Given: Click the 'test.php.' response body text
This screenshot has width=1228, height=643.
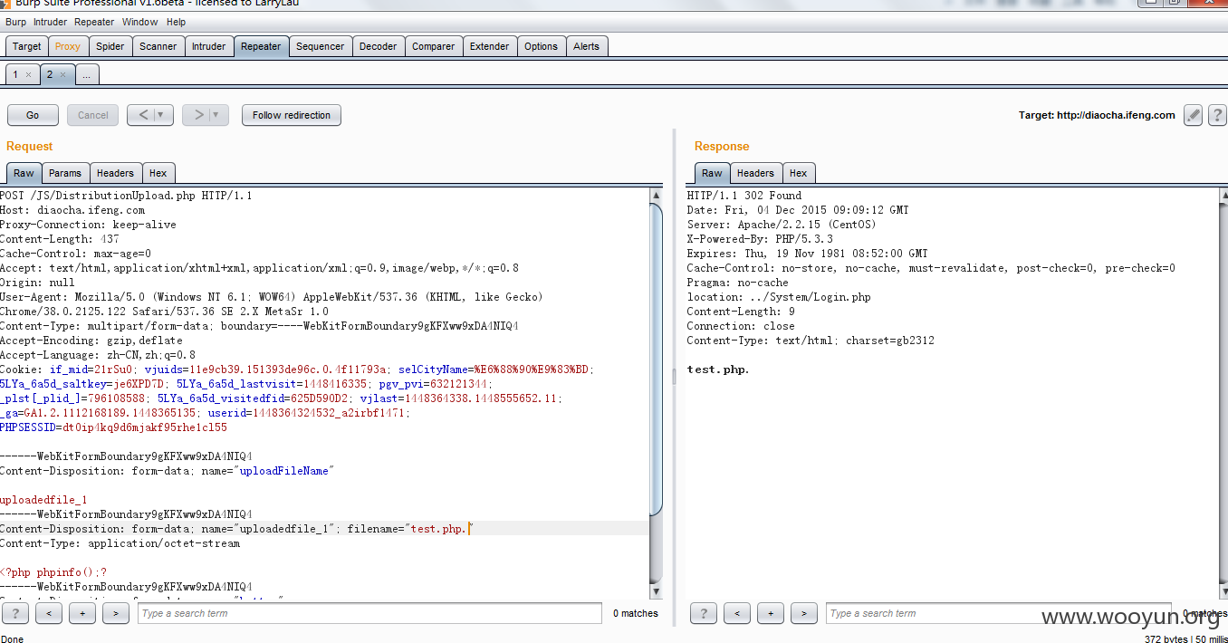Looking at the screenshot, I should 718,369.
